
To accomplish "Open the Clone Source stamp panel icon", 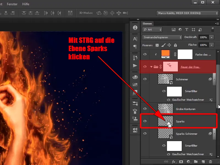I will pos(135,119).
